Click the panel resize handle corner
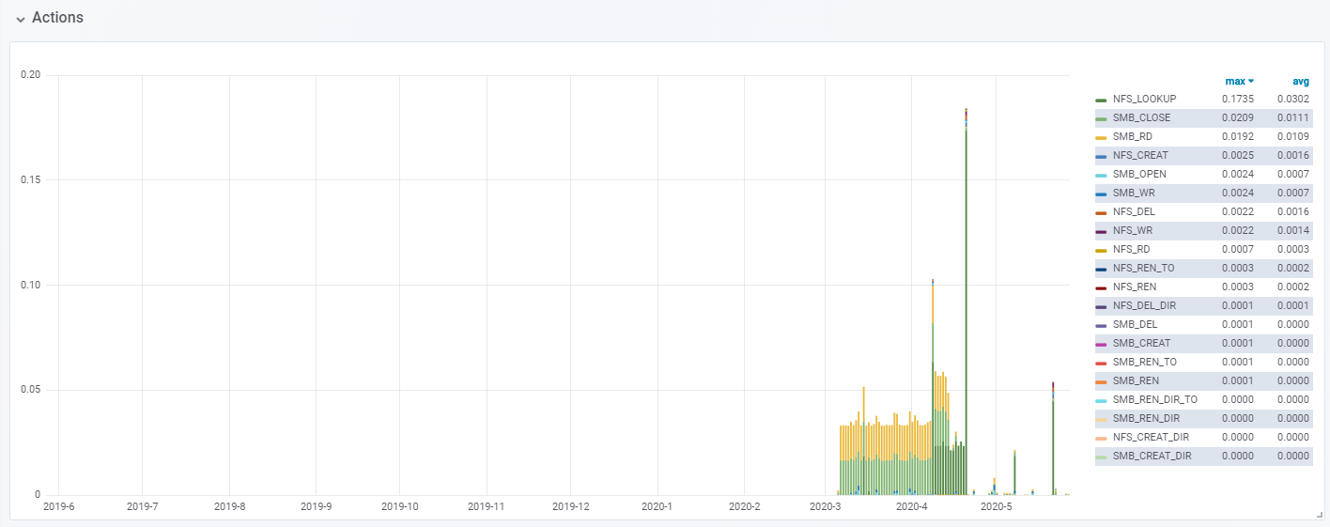 pyautogui.click(x=1318, y=514)
